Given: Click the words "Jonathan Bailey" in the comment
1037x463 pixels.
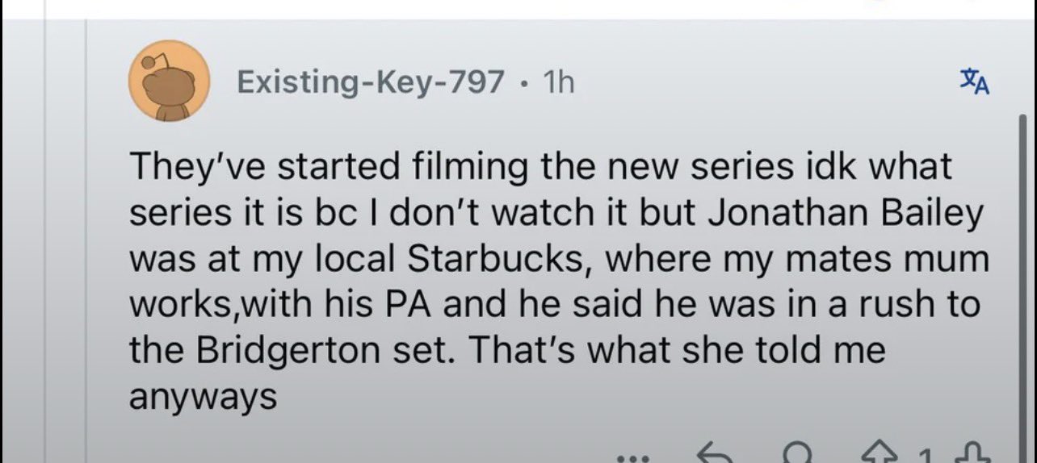Looking at the screenshot, I should click(856, 214).
